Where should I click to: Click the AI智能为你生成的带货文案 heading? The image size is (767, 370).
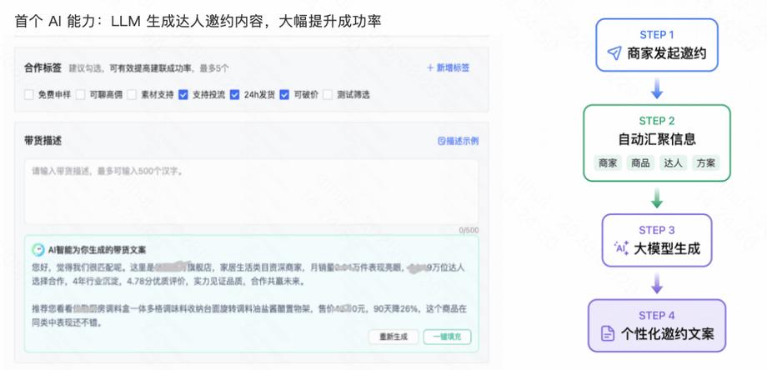[97, 250]
